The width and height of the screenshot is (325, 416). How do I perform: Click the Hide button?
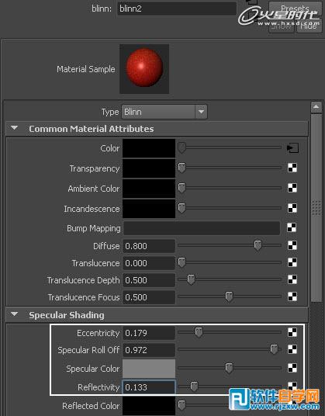[309, 26]
